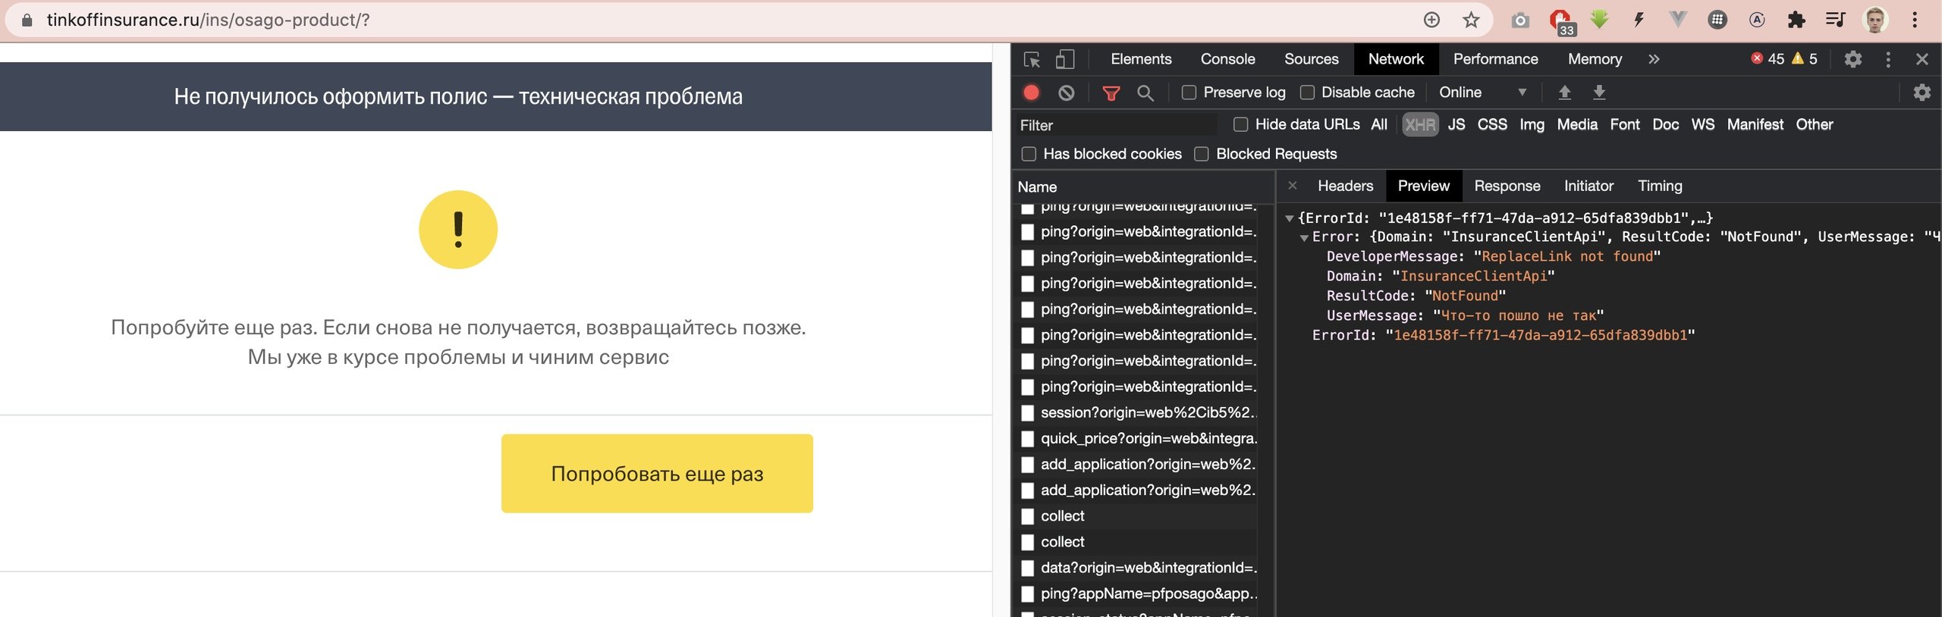1942x617 pixels.
Task: Click the network Filter text field
Action: click(1115, 125)
